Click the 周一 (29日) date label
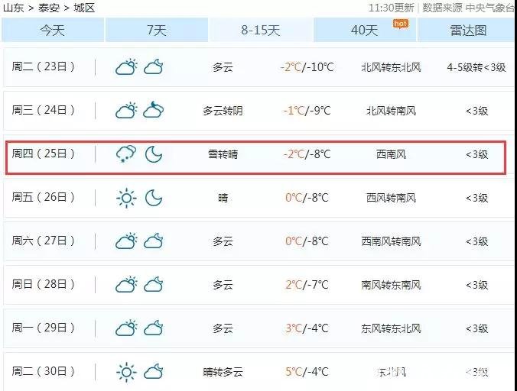The height and width of the screenshot is (391, 517). tap(43, 328)
